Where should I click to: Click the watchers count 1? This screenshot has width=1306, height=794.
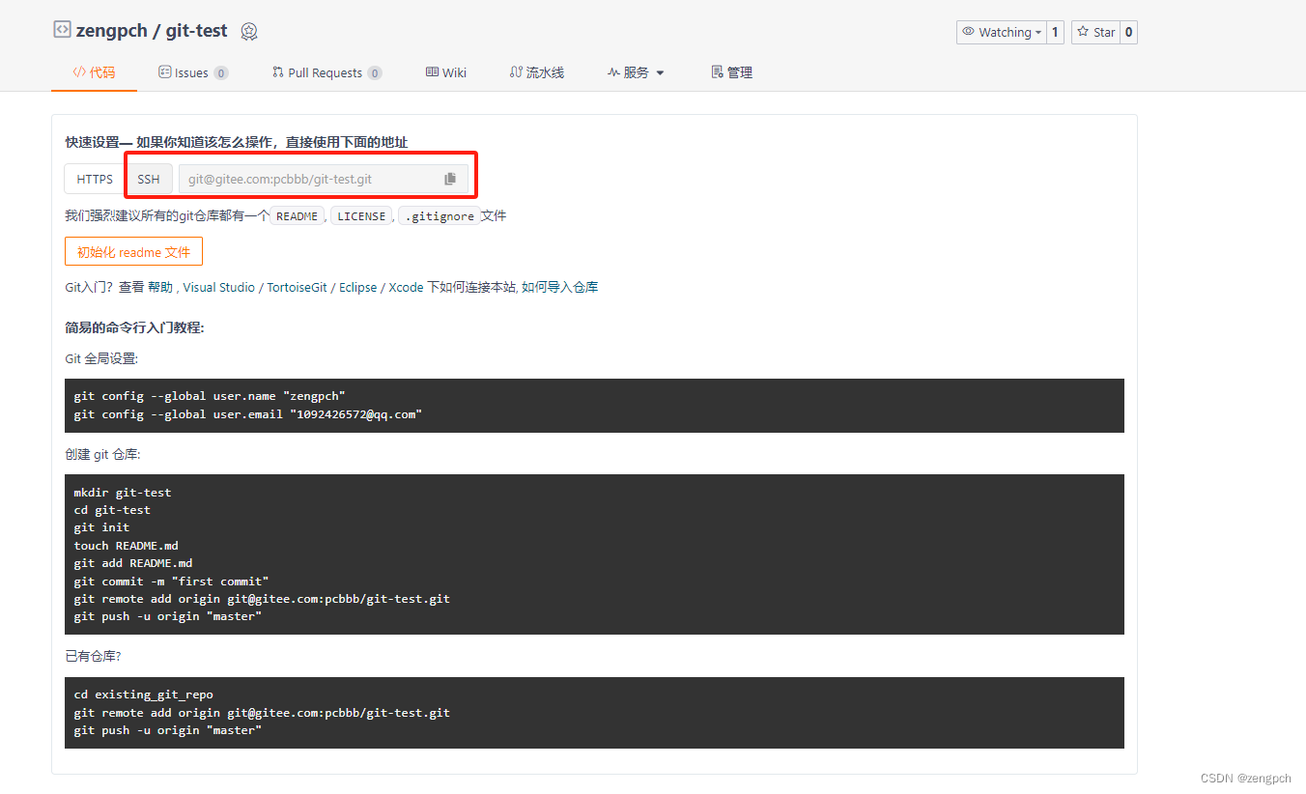(1055, 32)
